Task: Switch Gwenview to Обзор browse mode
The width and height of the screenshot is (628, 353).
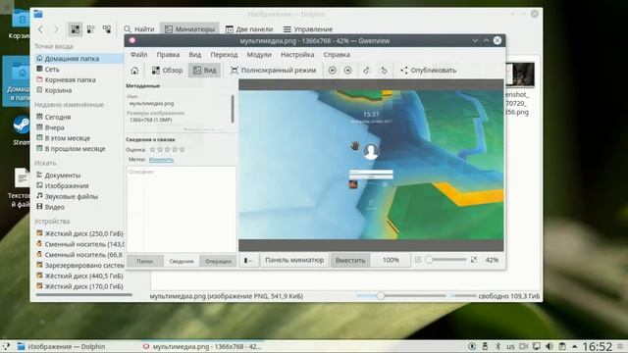Action: coord(167,71)
